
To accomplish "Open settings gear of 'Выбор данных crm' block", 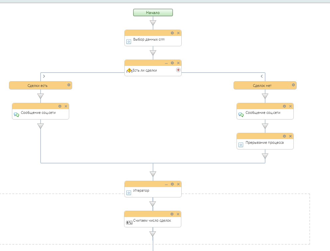I will (x=172, y=33).
